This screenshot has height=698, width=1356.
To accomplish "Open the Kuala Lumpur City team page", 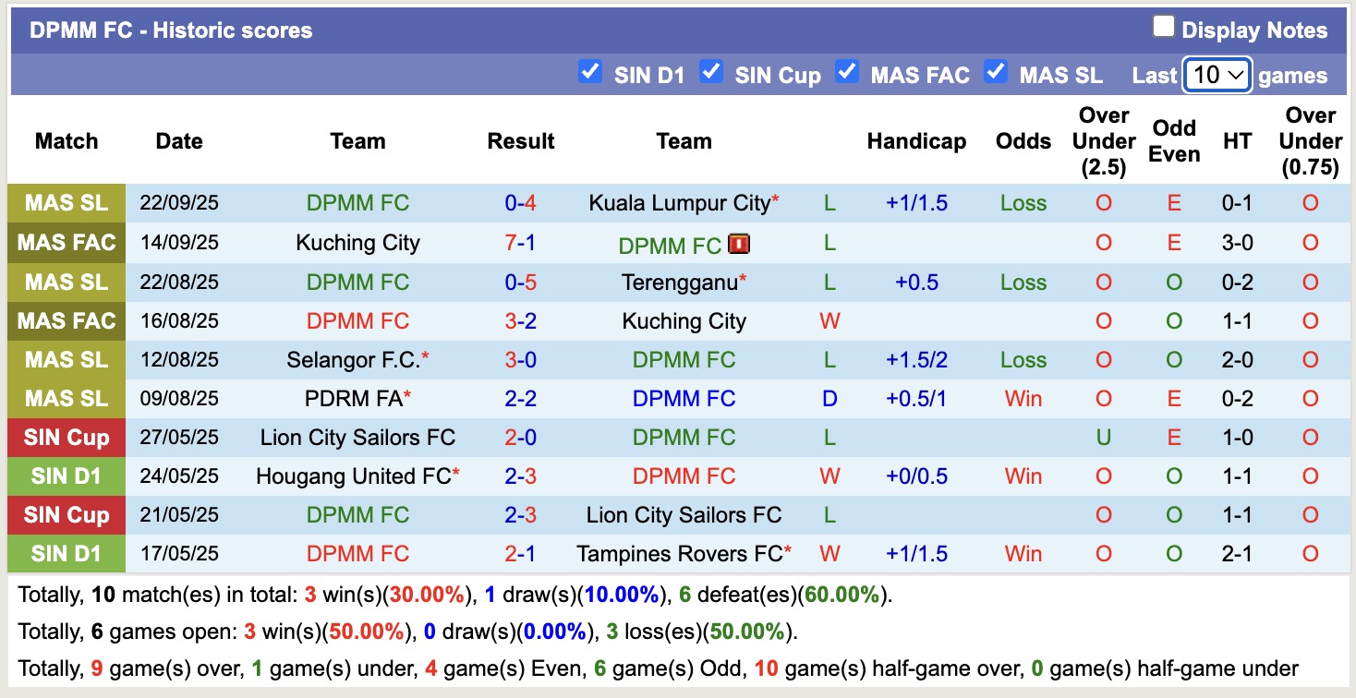I will [x=679, y=202].
